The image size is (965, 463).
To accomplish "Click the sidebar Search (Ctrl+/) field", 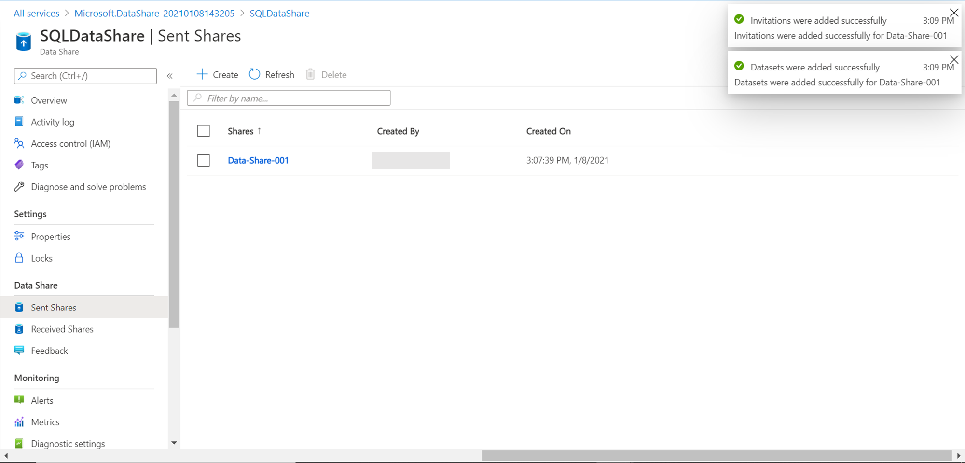I will pyautogui.click(x=85, y=76).
